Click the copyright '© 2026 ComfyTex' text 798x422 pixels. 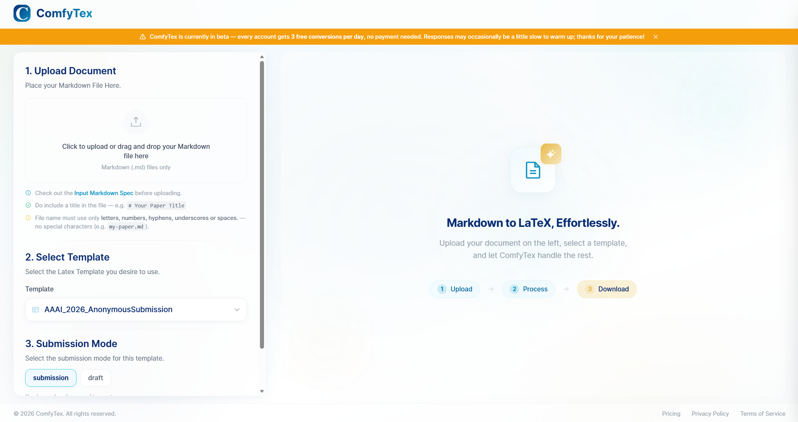65,414
